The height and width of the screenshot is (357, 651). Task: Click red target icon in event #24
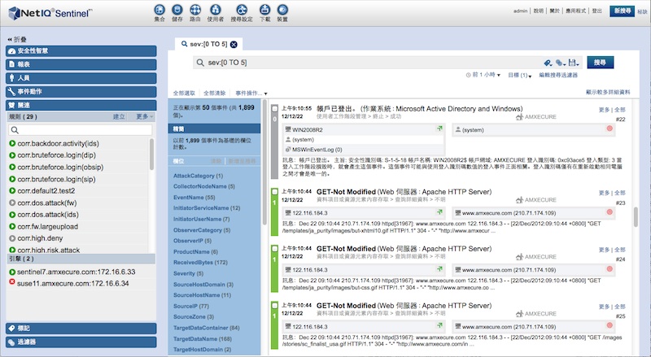(x=609, y=268)
